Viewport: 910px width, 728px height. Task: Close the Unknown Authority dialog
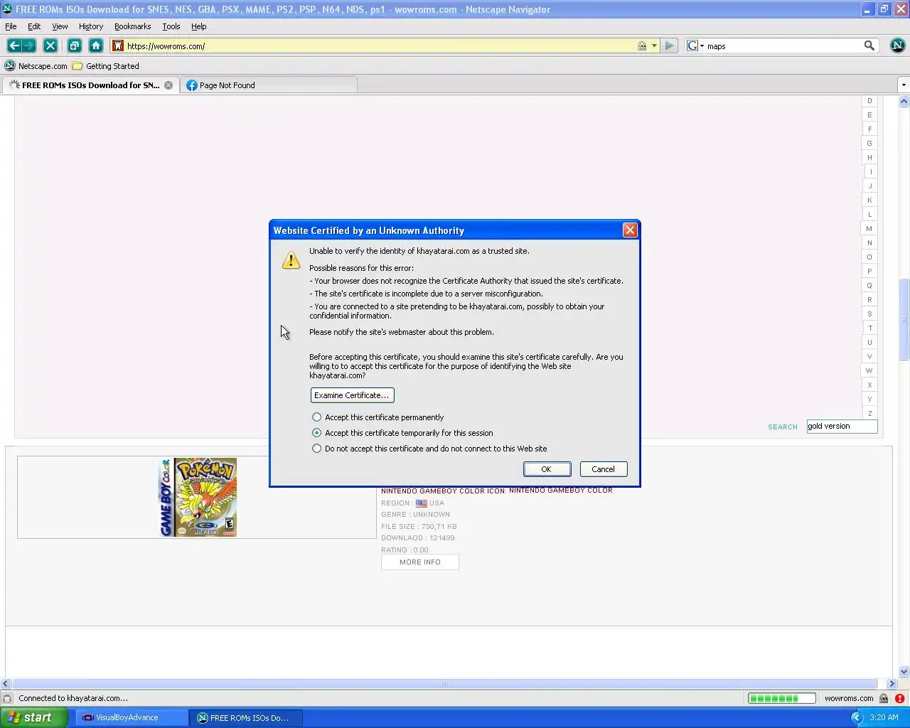[x=629, y=230]
